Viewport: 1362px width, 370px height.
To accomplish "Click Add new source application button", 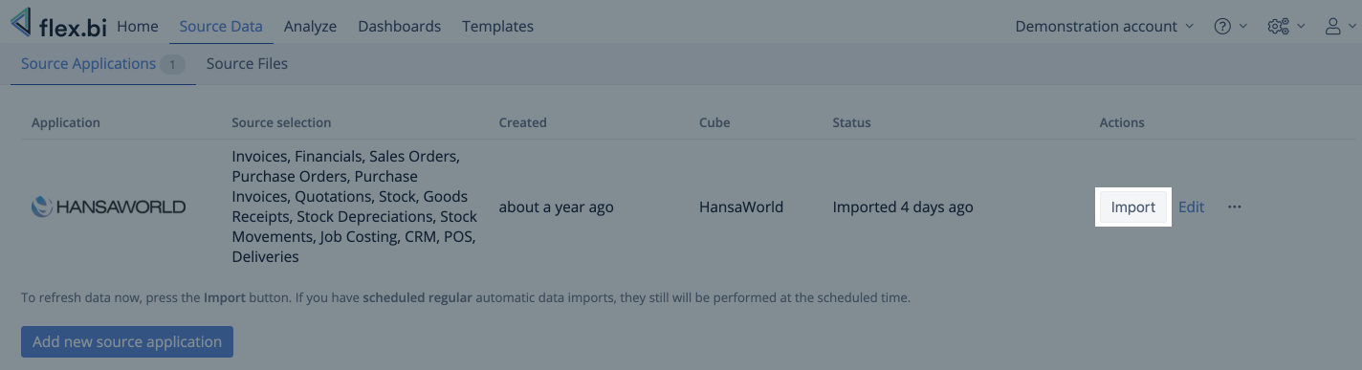I will click(x=127, y=341).
